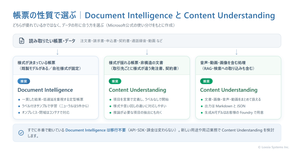
Task: Click the bold blue Document Intelligence は移行不要 text
Action: (96, 130)
